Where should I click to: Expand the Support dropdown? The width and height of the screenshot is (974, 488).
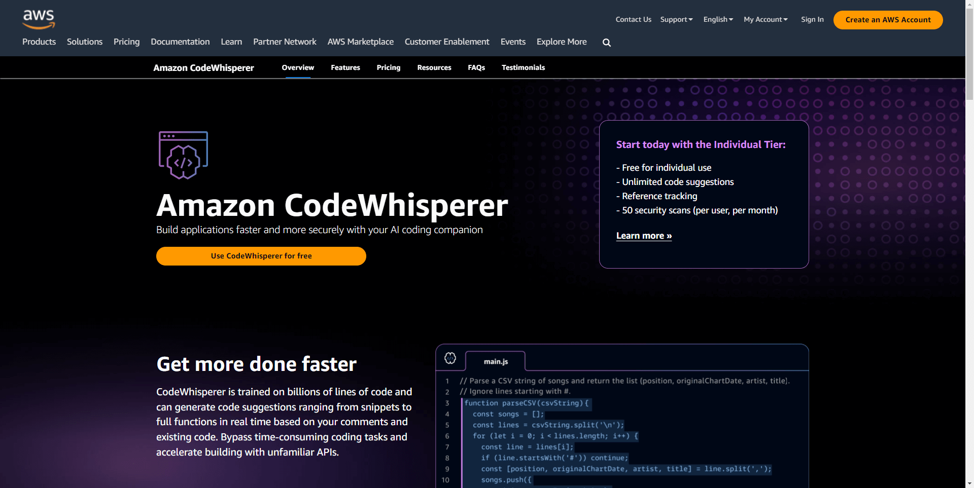click(x=676, y=19)
